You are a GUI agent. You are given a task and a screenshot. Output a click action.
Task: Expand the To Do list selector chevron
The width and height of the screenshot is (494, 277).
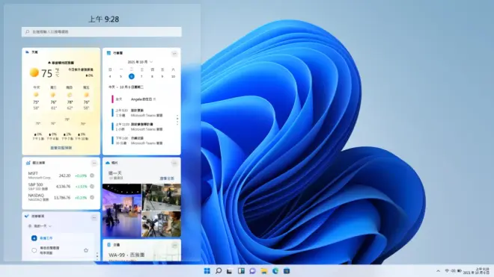click(x=50, y=226)
